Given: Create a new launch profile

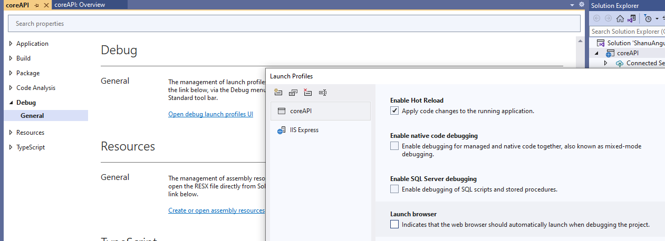Looking at the screenshot, I should point(278,93).
